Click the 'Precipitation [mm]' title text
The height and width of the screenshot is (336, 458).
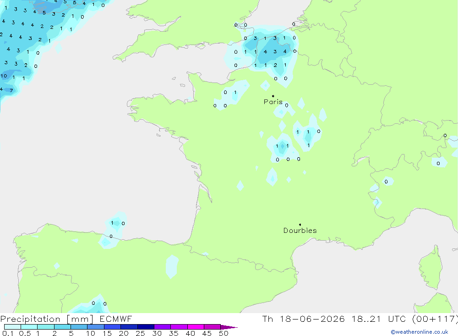coord(47,319)
